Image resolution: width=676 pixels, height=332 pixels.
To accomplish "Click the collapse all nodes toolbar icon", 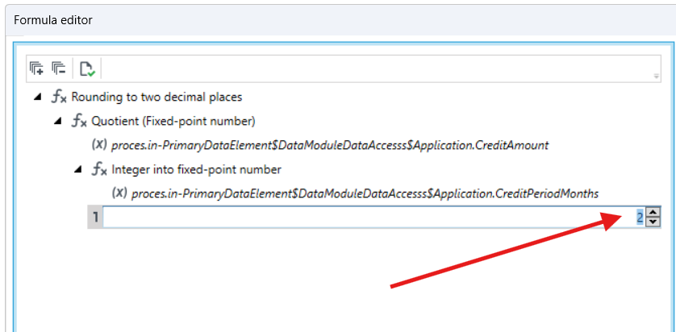I will coord(58,68).
